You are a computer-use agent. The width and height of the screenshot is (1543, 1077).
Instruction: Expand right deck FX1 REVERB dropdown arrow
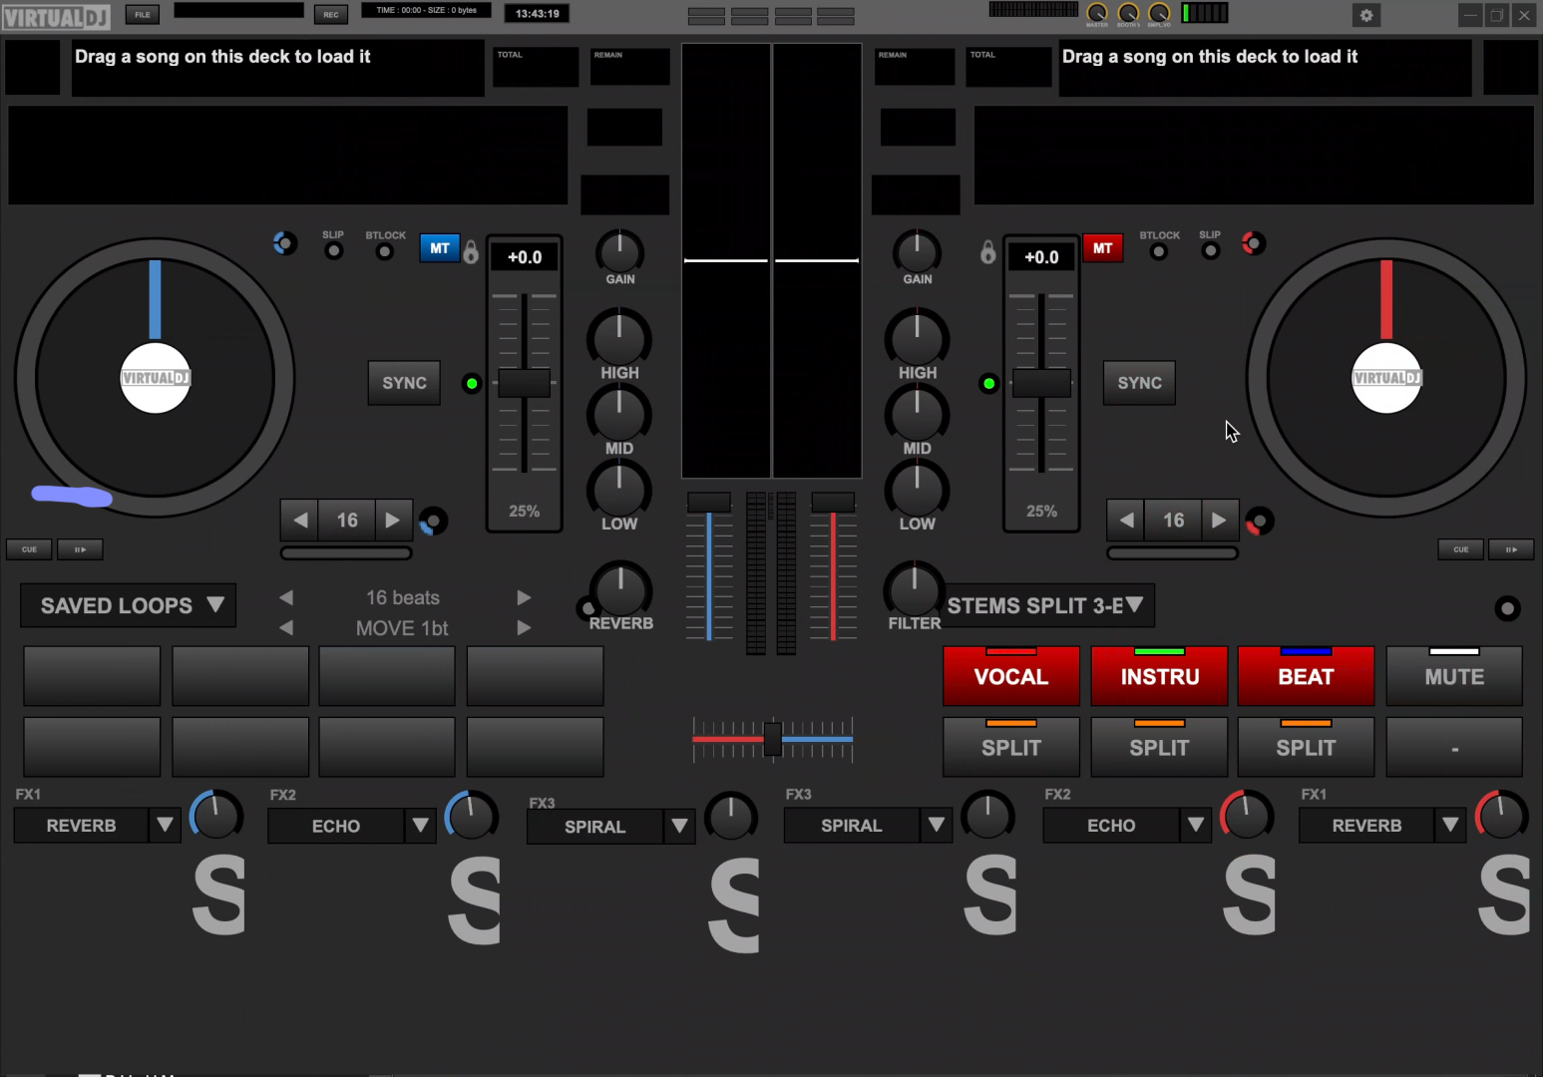click(x=1450, y=825)
